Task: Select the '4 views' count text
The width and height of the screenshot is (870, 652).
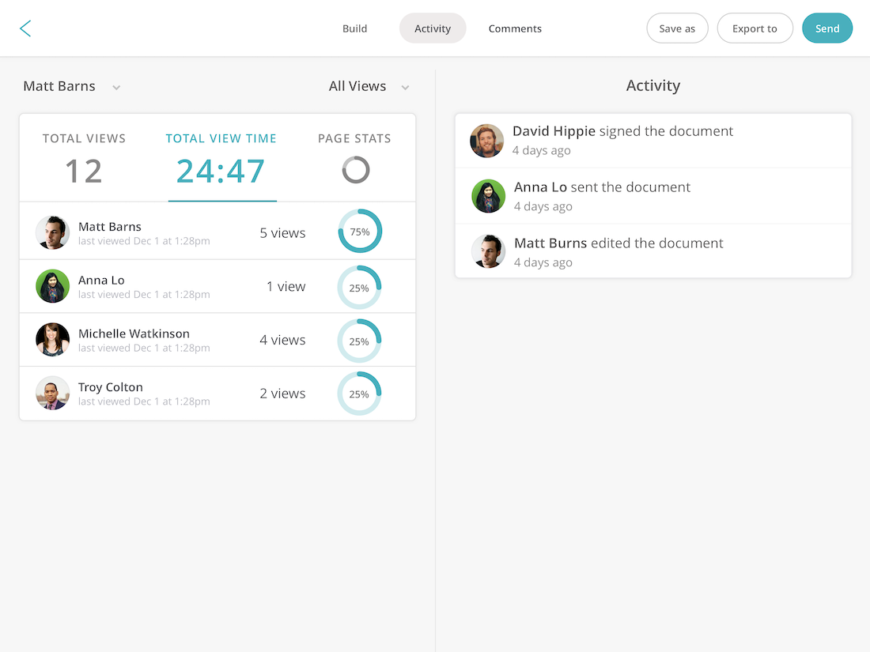Action: pos(282,340)
